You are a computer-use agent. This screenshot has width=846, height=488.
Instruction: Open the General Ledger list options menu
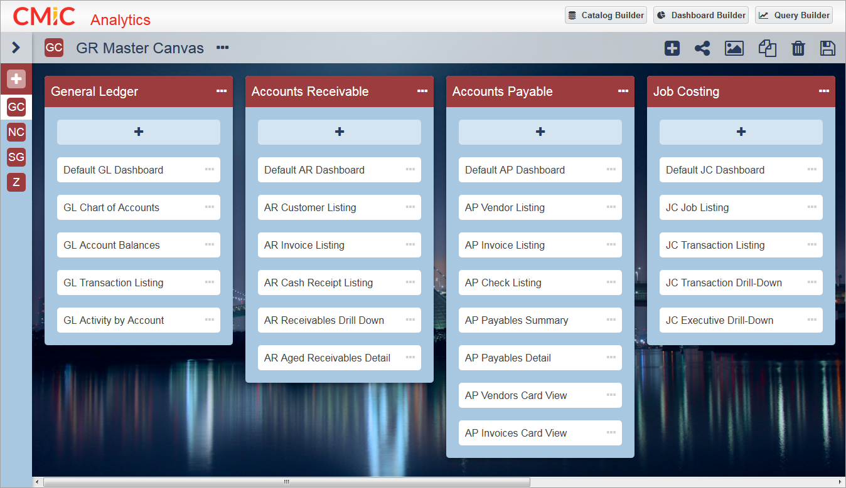(x=222, y=91)
